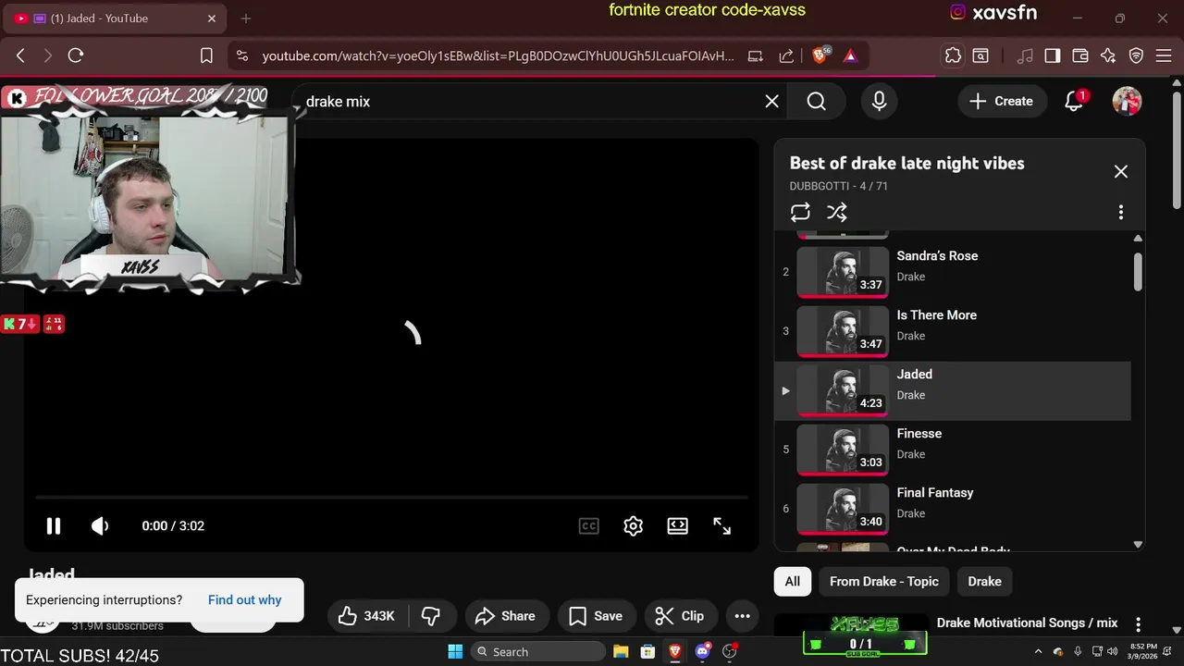
Task: Click the Save button
Action: coord(596,616)
